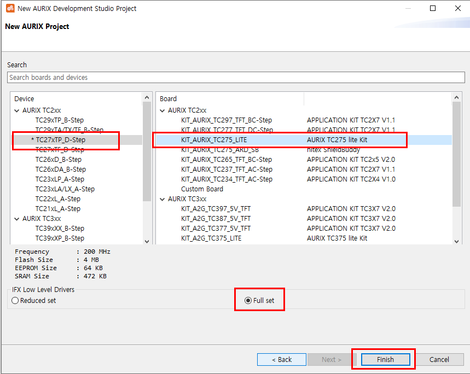Select TC22xL_A-Step device
This screenshot has height=374, width=470.
click(58, 199)
